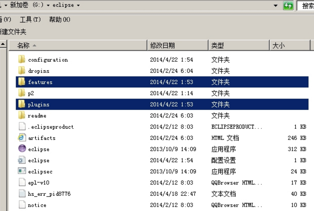Sort by the 修改日期 column header
The height and width of the screenshot is (211, 314).
coord(178,45)
